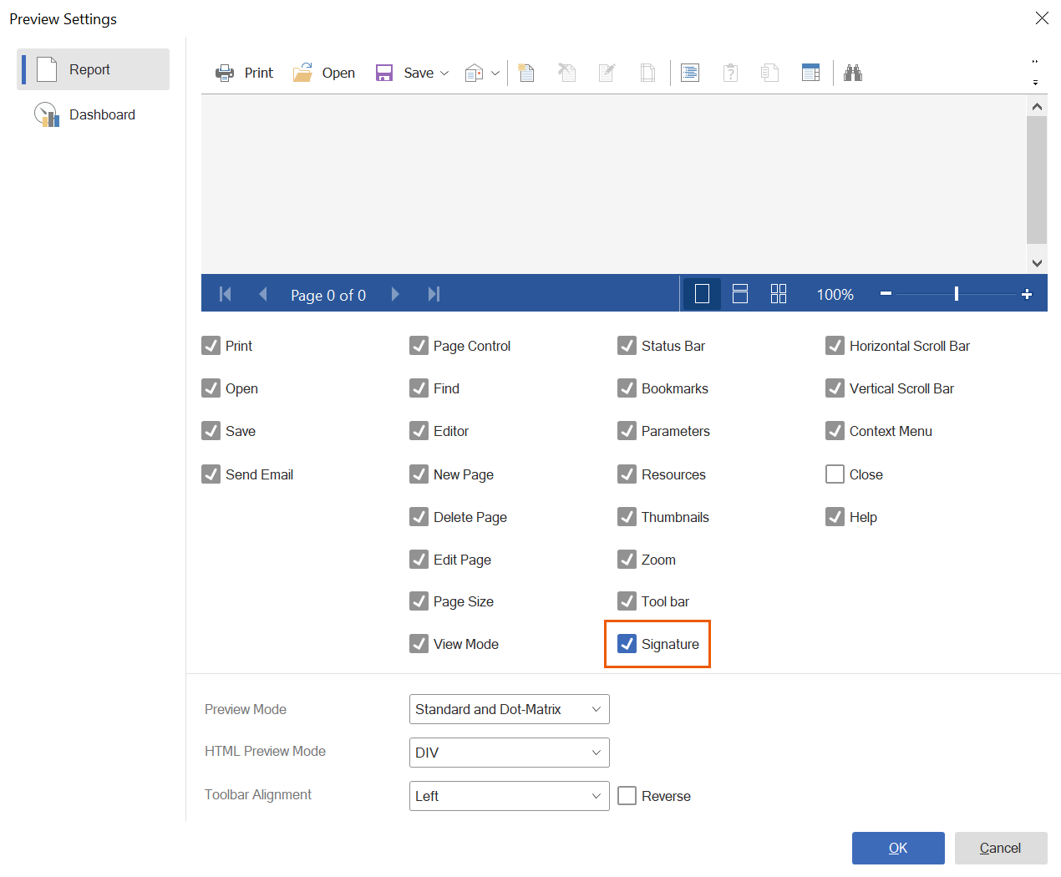This screenshot has height=877, width=1061.
Task: Go to next page arrow
Action: pyautogui.click(x=395, y=294)
